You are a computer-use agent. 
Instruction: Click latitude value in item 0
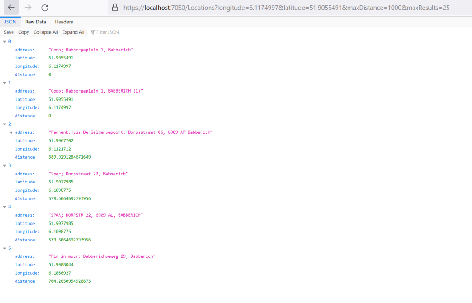[x=61, y=58]
